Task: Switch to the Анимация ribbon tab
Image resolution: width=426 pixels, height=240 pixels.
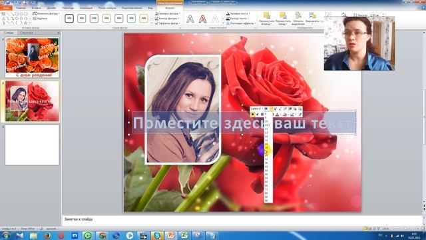Action: coord(86,8)
